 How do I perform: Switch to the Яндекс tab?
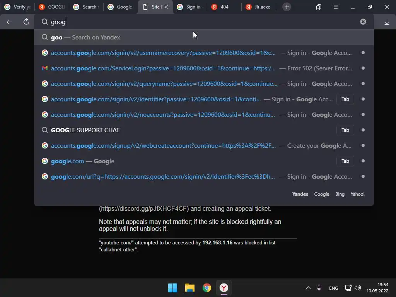pos(258,7)
